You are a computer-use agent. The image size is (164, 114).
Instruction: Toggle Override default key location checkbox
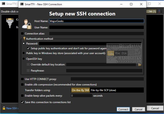[x=28, y=65]
